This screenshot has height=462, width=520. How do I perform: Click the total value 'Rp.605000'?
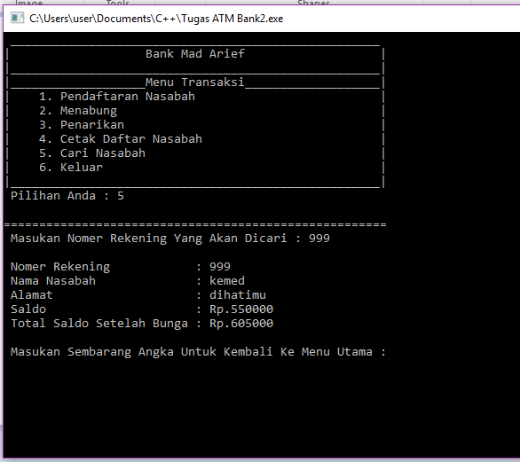coord(241,324)
